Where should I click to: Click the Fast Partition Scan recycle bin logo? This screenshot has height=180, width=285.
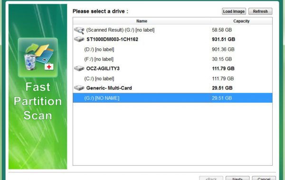[38, 57]
